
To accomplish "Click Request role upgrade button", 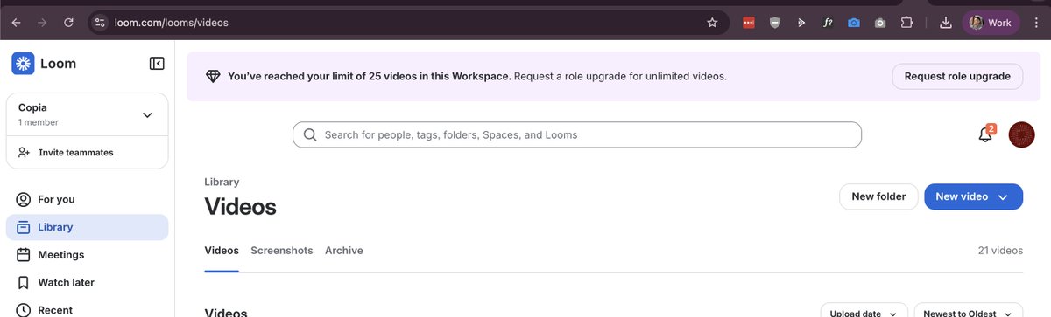I will (957, 76).
